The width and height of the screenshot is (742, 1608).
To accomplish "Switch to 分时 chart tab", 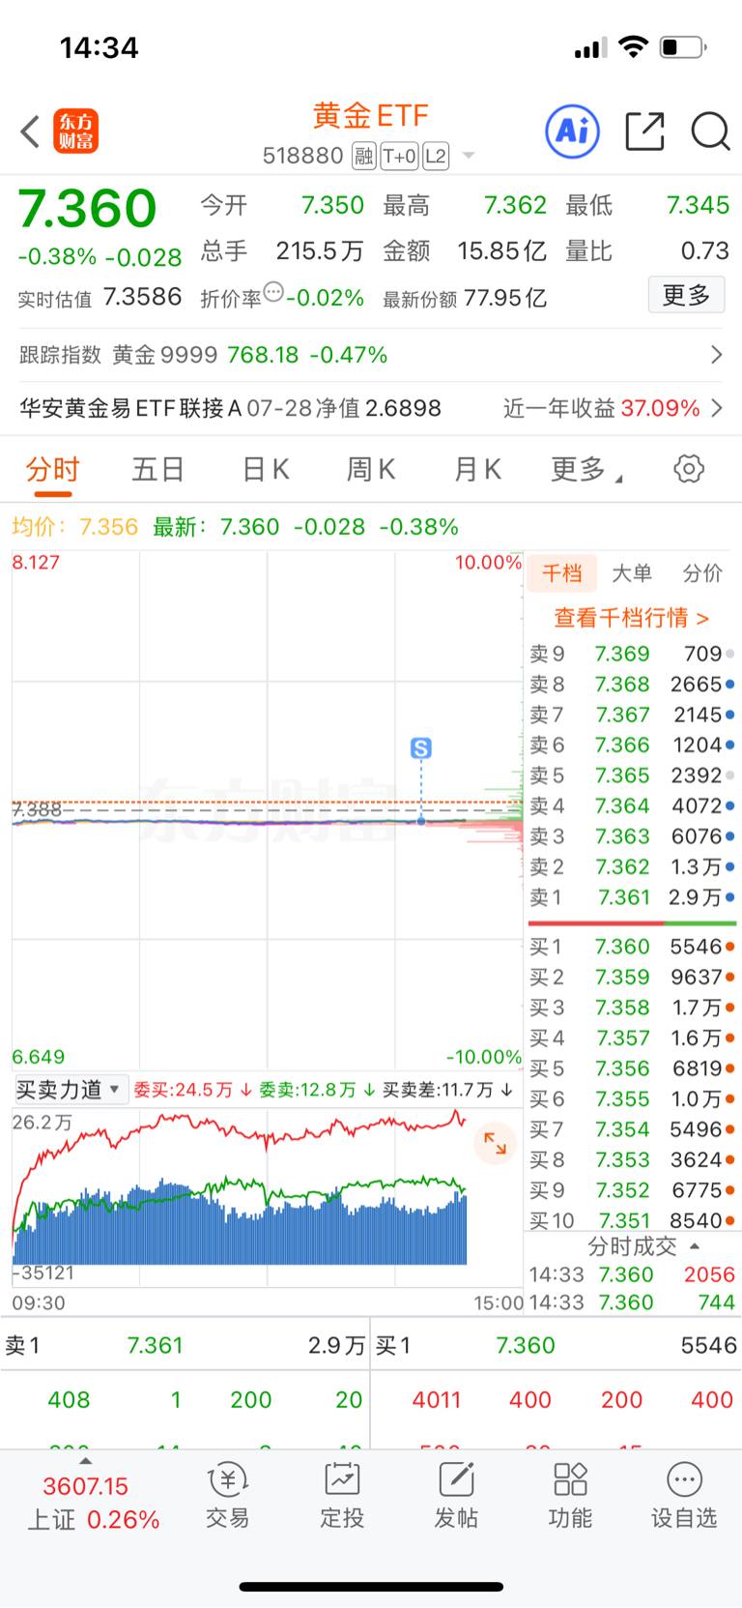I will pyautogui.click(x=52, y=470).
